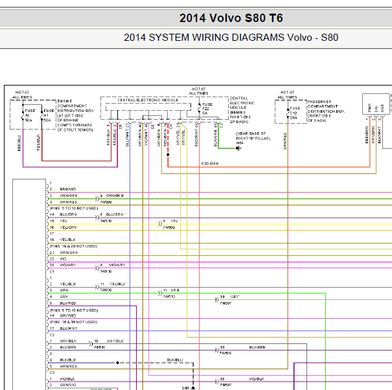This screenshot has width=392, height=390.
Task: Select pin 14 "GRY/VIO" wire label
Action: (x=68, y=315)
